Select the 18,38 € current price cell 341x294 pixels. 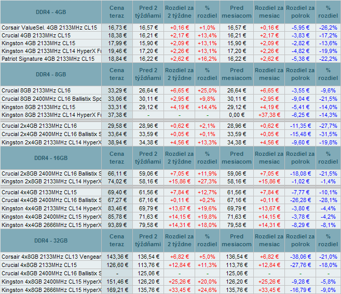[x=117, y=35]
